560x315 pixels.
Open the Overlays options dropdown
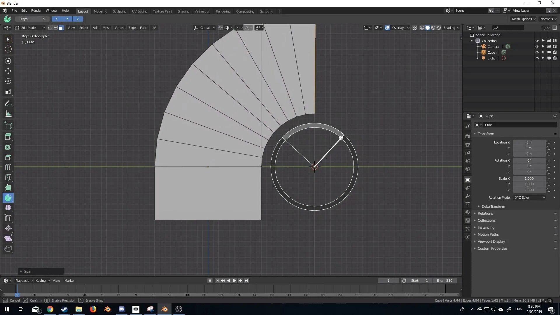pyautogui.click(x=400, y=28)
